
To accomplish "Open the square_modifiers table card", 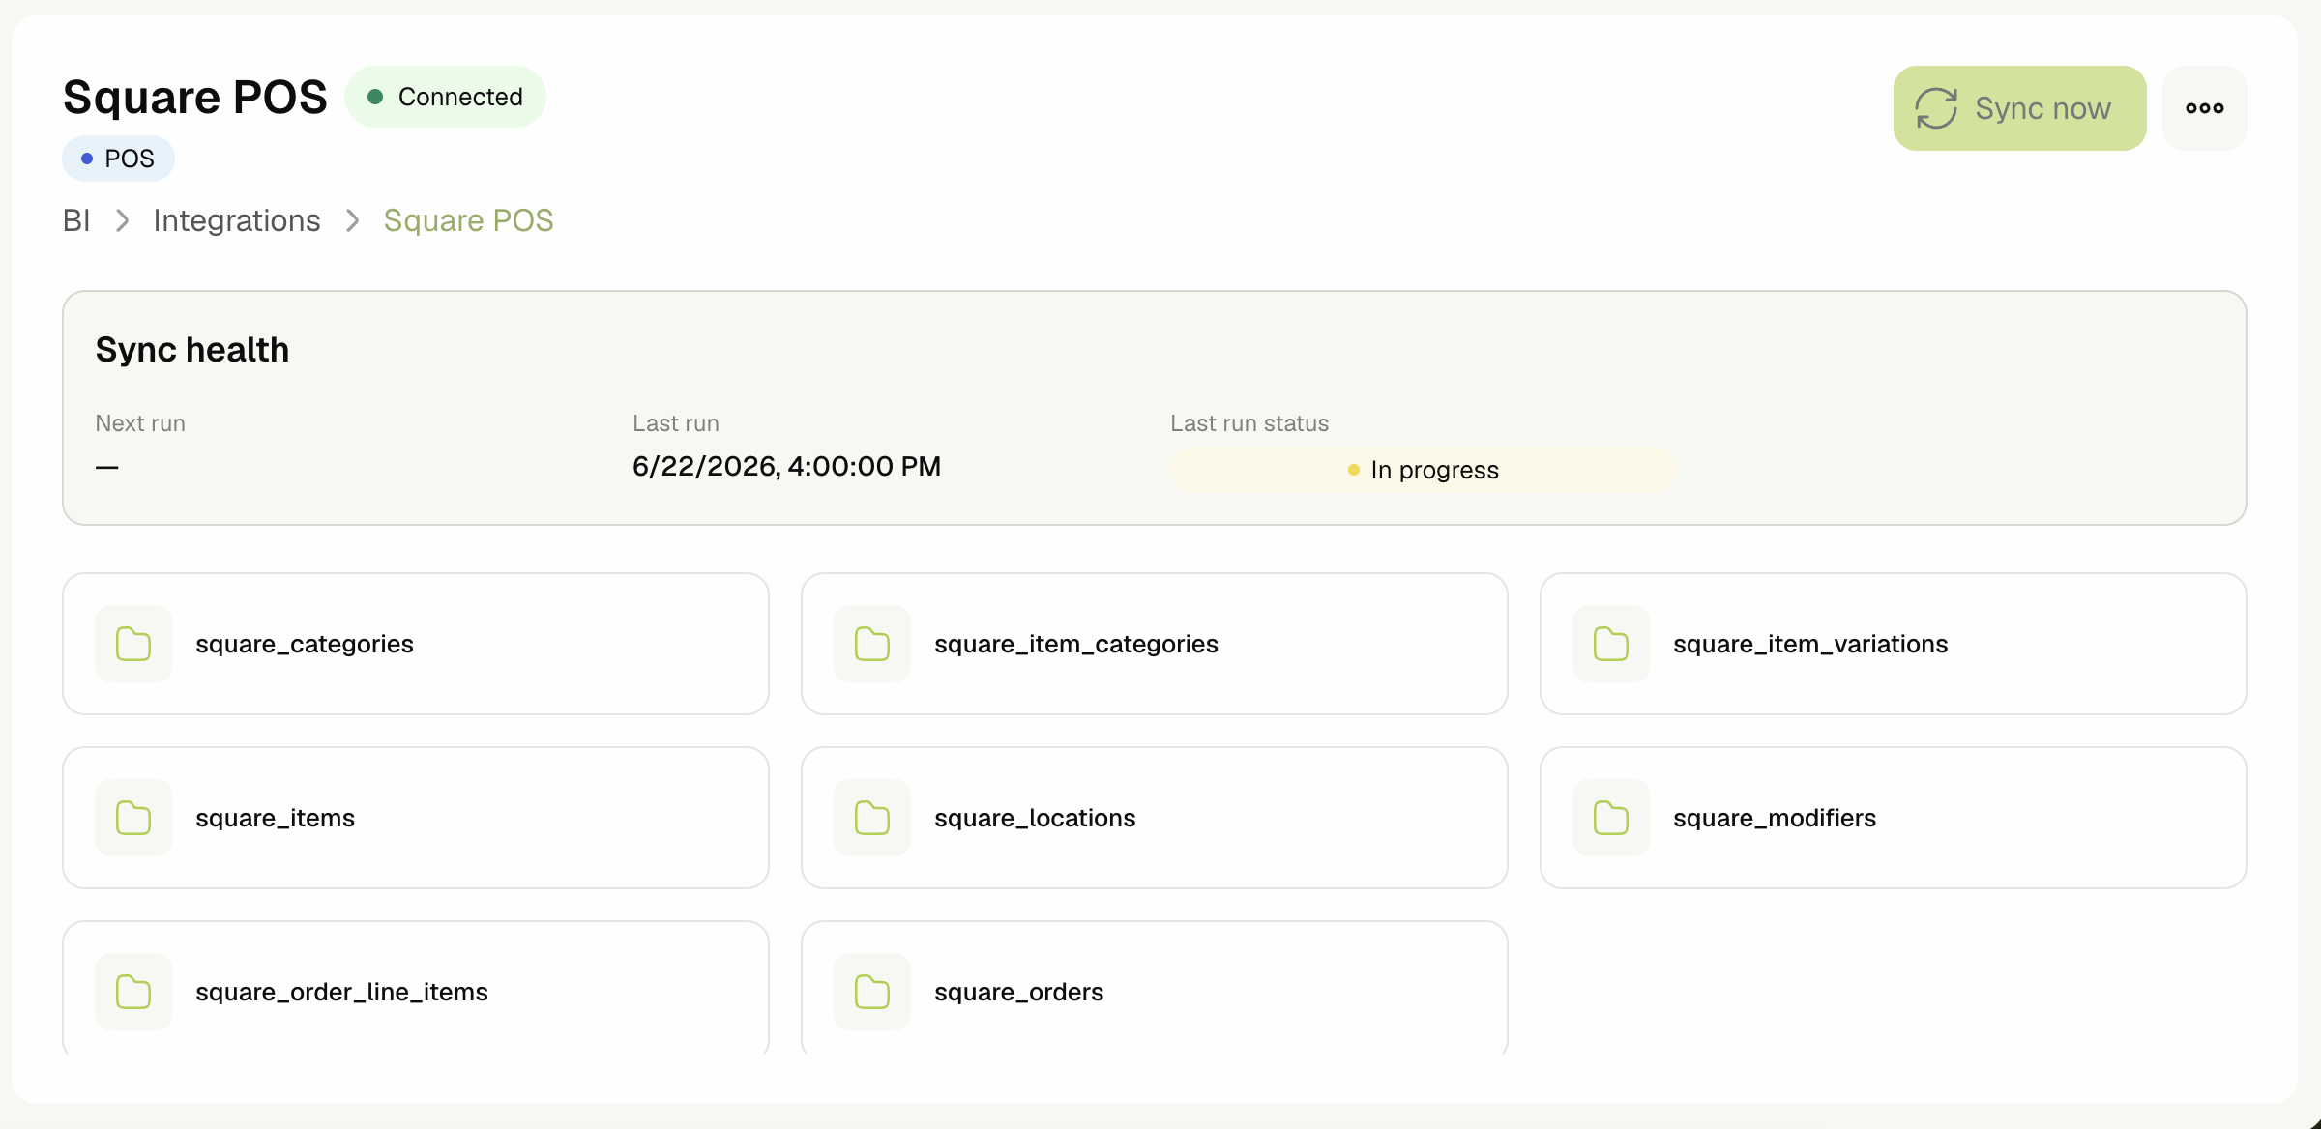I will click(x=1894, y=818).
